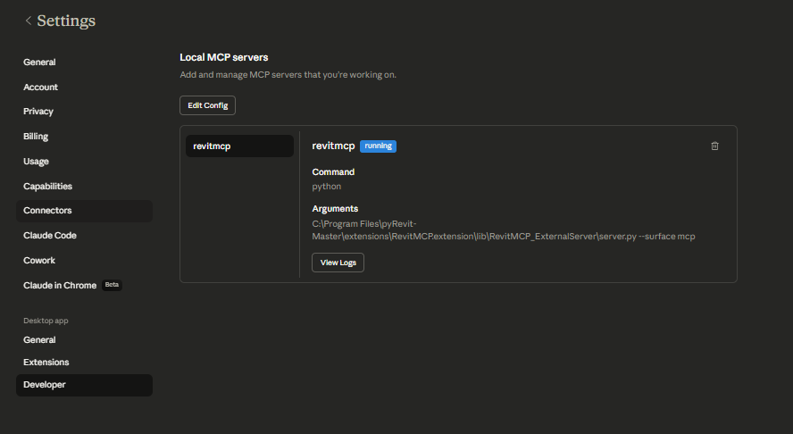Image resolution: width=793 pixels, height=434 pixels.
Task: Go back using the Settings arrow
Action: point(29,21)
